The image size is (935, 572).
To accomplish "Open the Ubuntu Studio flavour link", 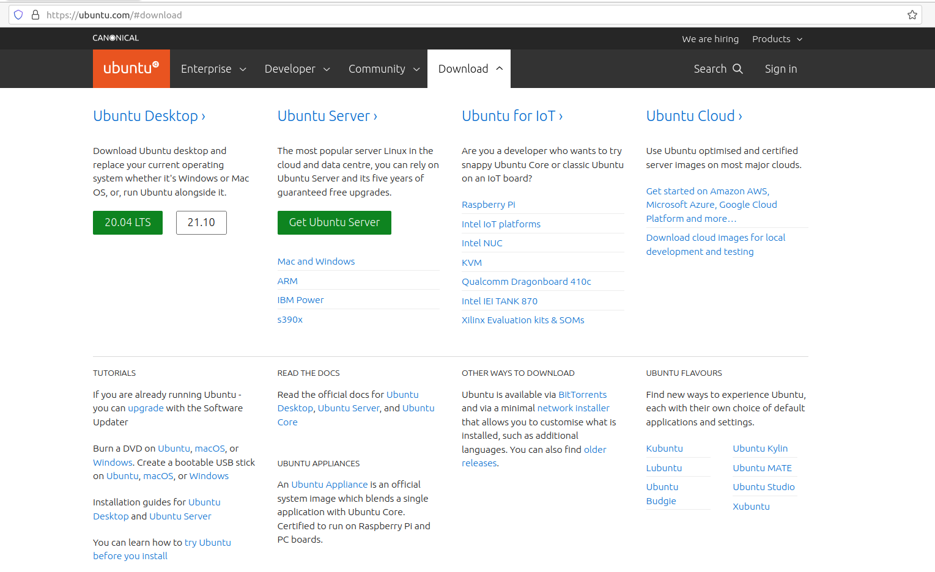I will coord(764,487).
